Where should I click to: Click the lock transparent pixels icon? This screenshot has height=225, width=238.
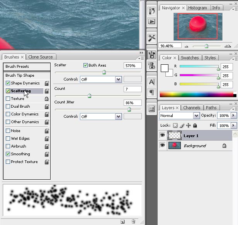click(175, 125)
